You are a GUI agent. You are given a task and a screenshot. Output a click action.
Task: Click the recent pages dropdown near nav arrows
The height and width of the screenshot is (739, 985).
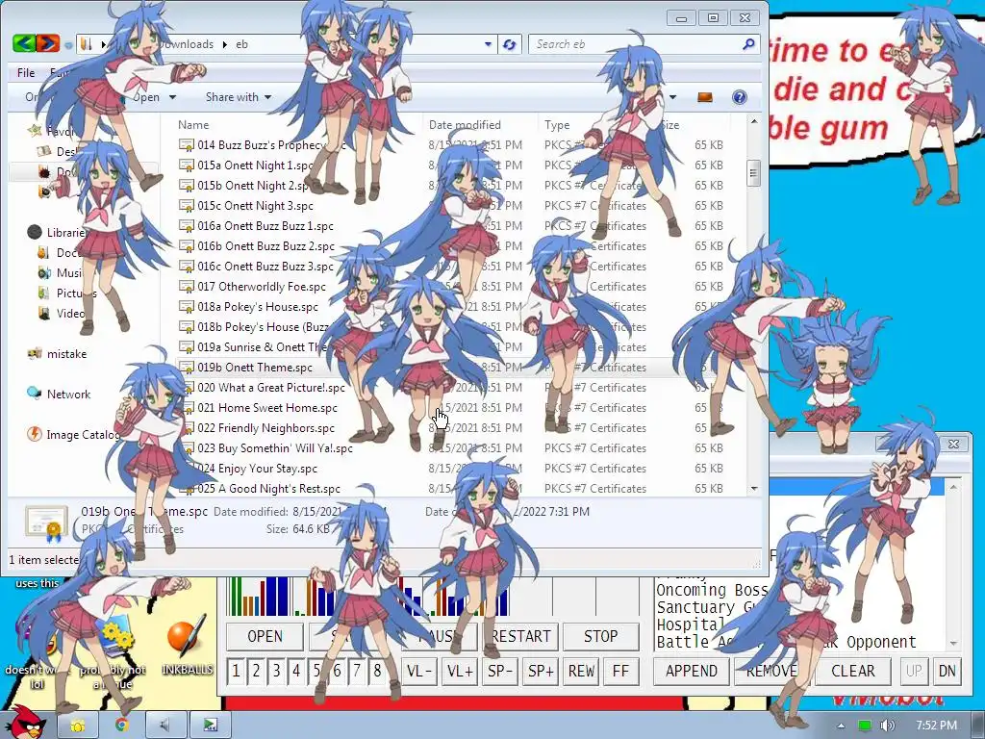[68, 44]
